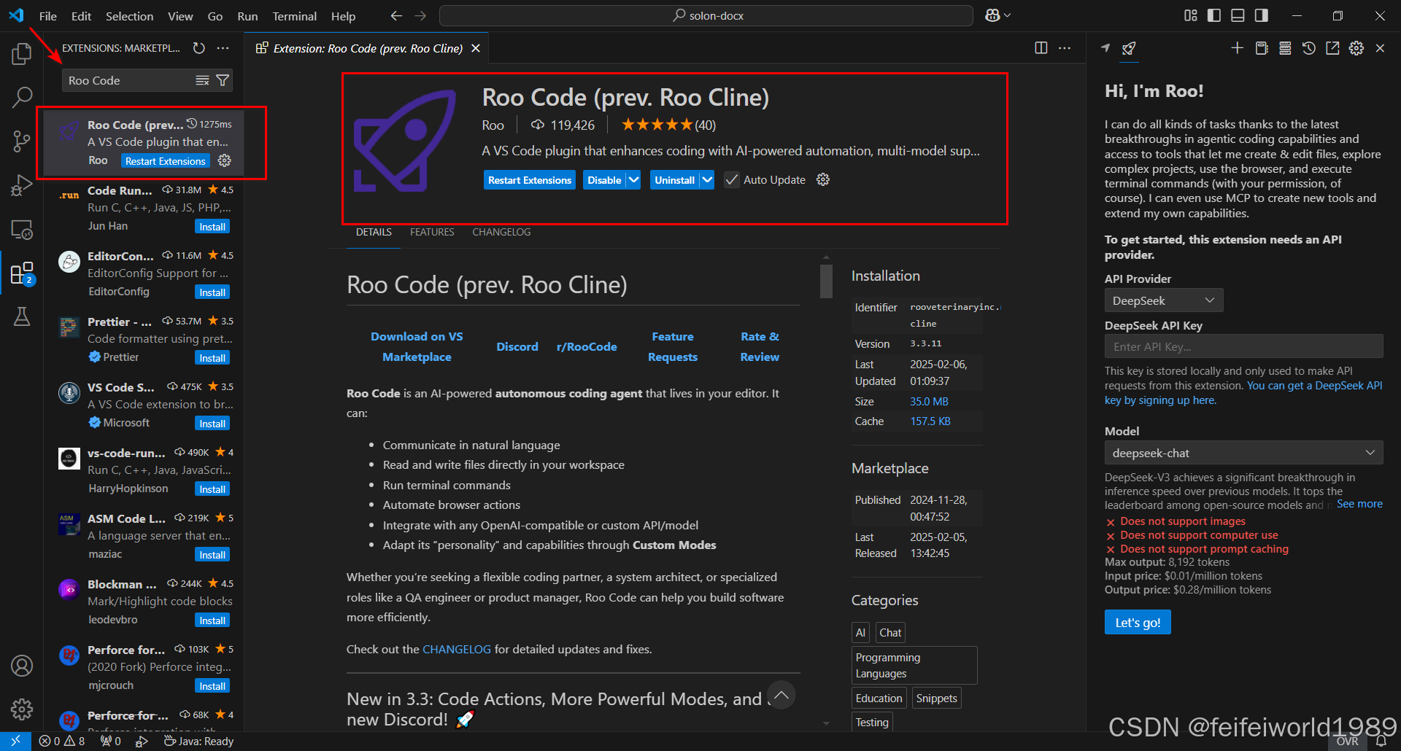
Task: Open the Source Control view
Action: [x=22, y=141]
